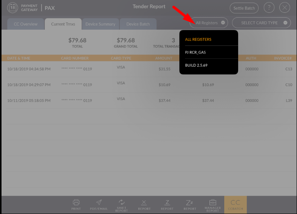Open the Manager Report briefcase icon
The height and width of the screenshot is (214, 297).
(213, 204)
